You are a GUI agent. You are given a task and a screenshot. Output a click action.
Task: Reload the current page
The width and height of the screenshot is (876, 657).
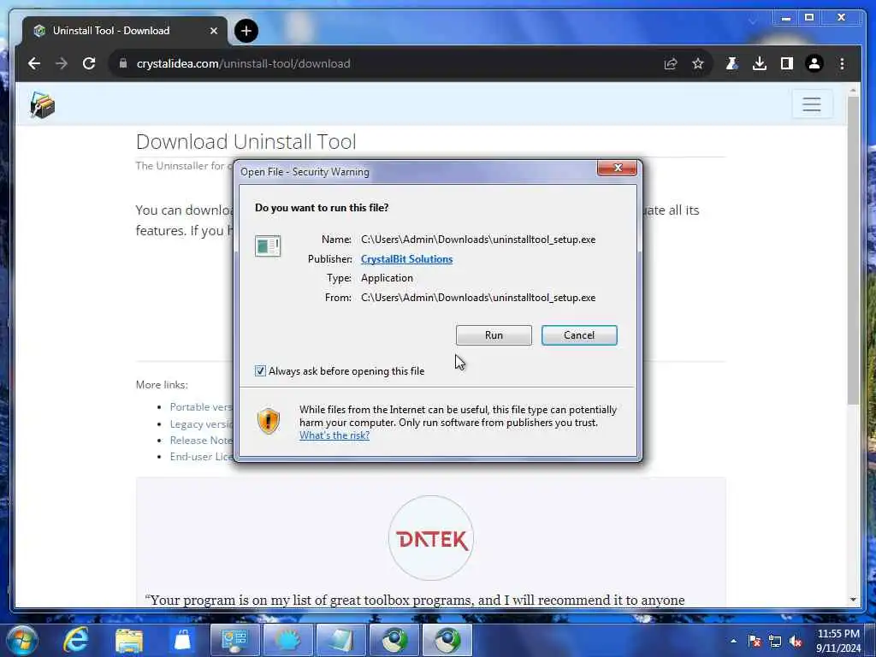[89, 63]
